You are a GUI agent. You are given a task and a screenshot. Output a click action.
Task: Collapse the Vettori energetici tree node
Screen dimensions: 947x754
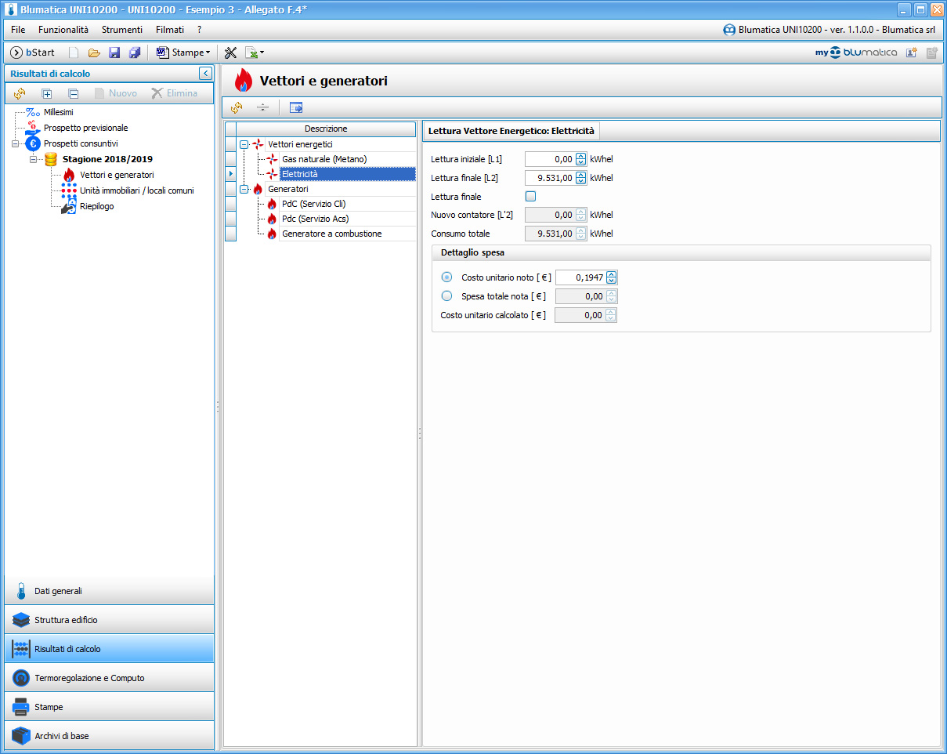pos(244,144)
